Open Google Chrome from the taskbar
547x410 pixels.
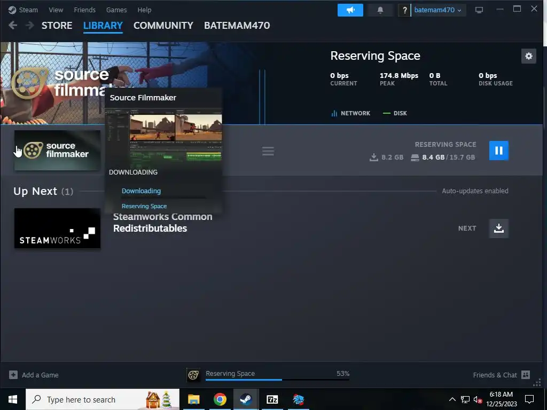tap(220, 399)
